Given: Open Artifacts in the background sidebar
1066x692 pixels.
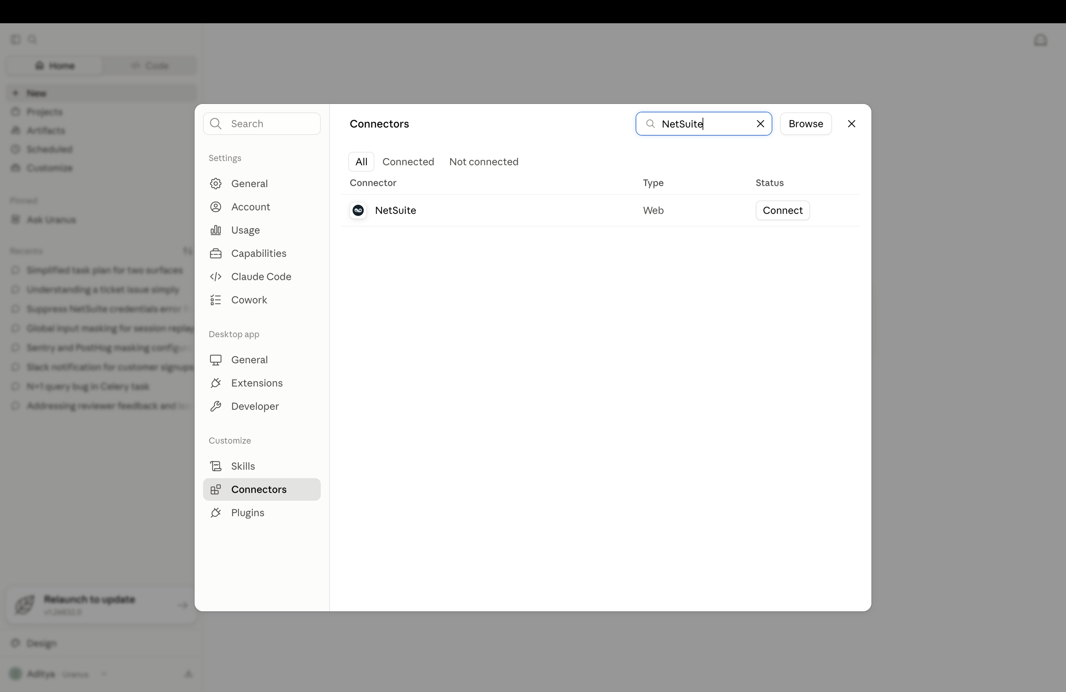Looking at the screenshot, I should click(x=101, y=131).
